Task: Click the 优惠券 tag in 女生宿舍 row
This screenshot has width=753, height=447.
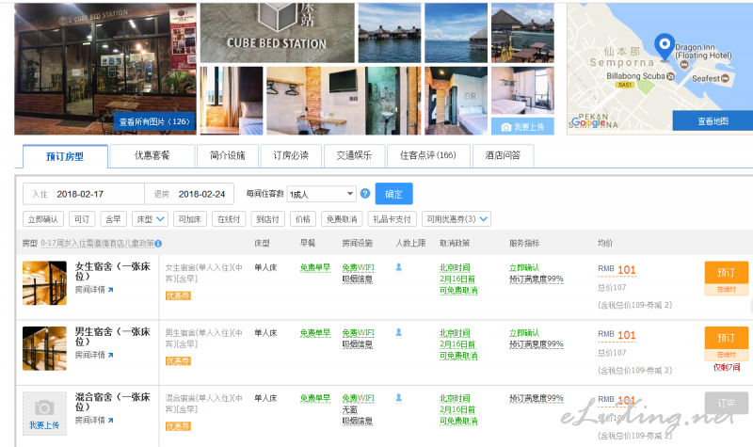Action: coord(178,295)
